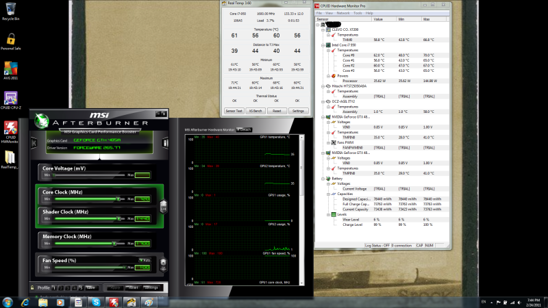548x308 pixels.
Task: Toggle the core/shader clock Link button
Action: [x=163, y=207]
